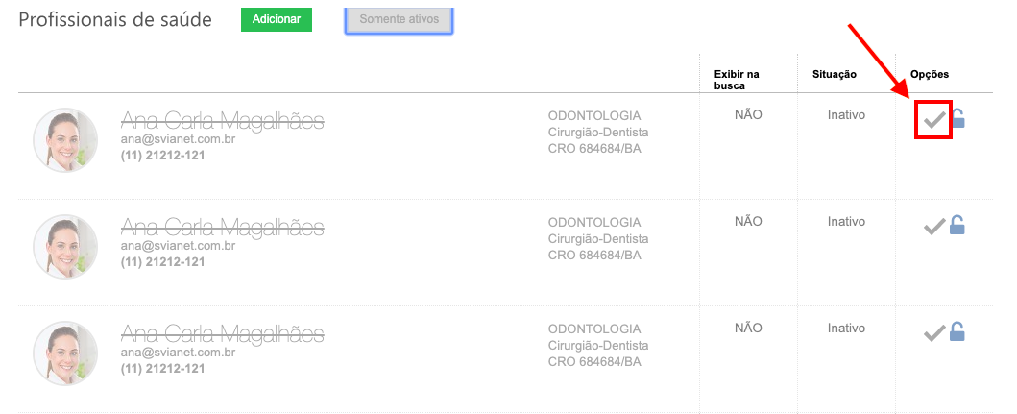Click the unlock padlock in the third row
The width and height of the screenshot is (1017, 414).
(x=957, y=331)
